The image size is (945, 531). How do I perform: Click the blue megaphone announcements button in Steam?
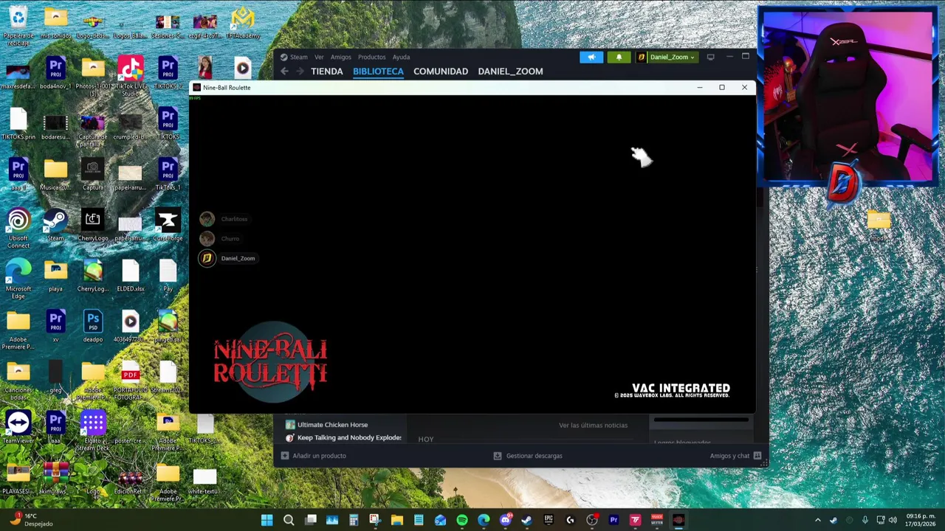pyautogui.click(x=591, y=57)
